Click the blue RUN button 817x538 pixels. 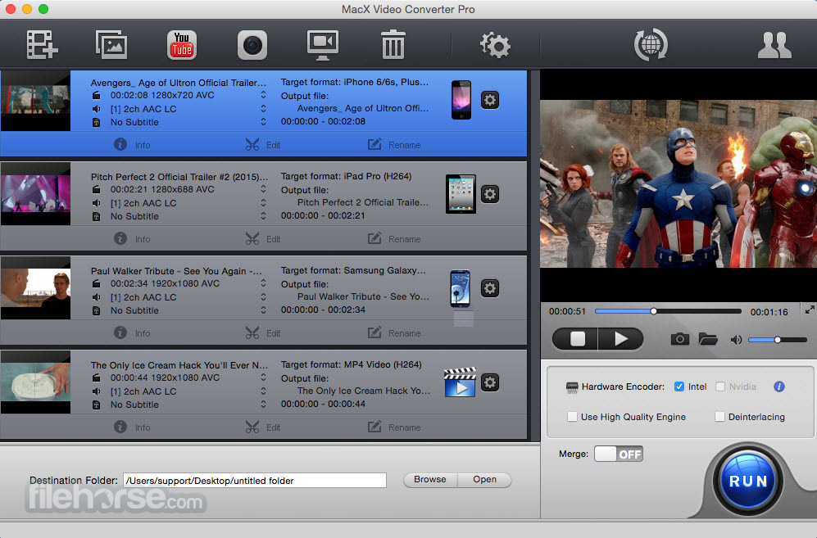(x=747, y=481)
